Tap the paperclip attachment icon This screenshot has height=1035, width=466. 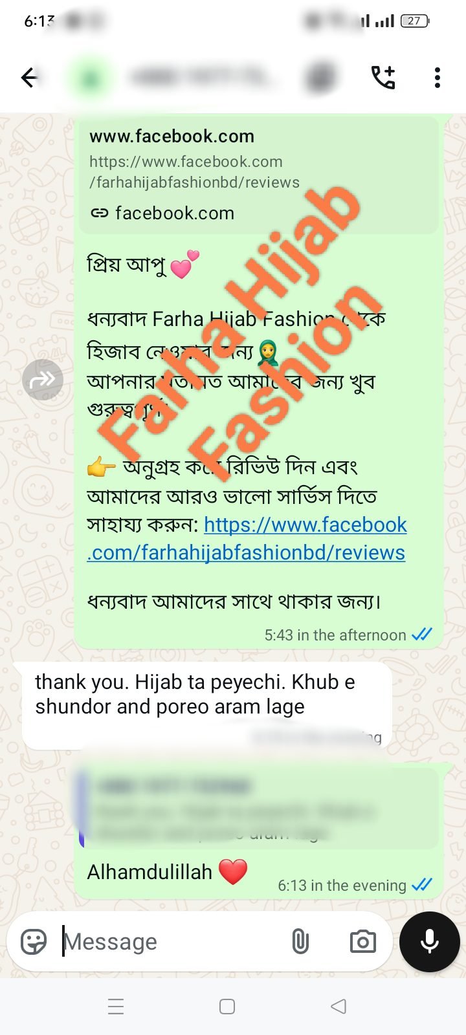tap(300, 942)
